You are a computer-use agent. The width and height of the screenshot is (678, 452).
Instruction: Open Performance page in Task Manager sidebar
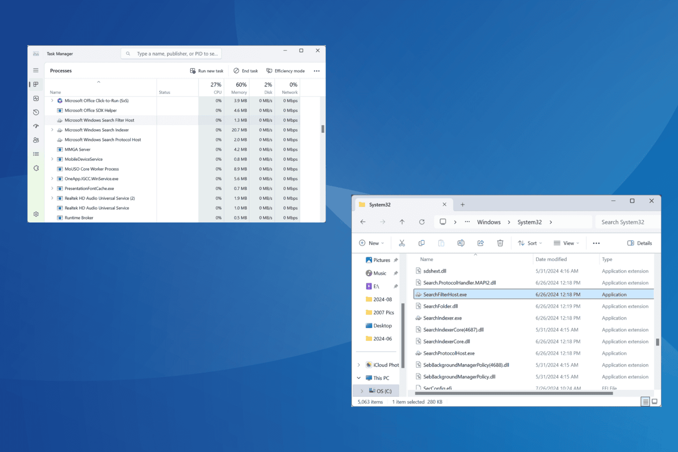[36, 98]
